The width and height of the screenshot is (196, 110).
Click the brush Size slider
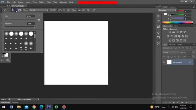click(x=20, y=19)
